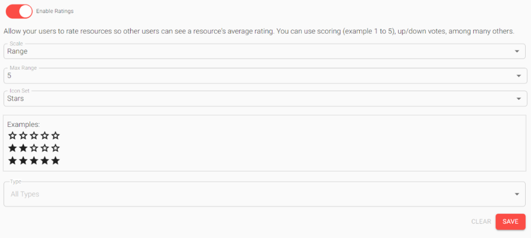Click fifth empty star in top example row
The image size is (531, 238).
point(56,136)
